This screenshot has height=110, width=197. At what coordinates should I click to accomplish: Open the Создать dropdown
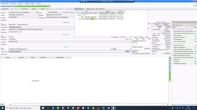[x=34, y=9]
